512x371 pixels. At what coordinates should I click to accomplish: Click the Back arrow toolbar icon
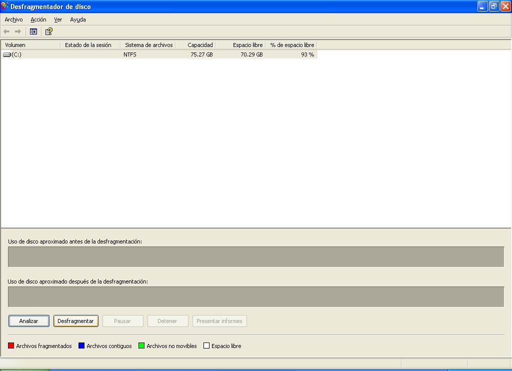6,31
